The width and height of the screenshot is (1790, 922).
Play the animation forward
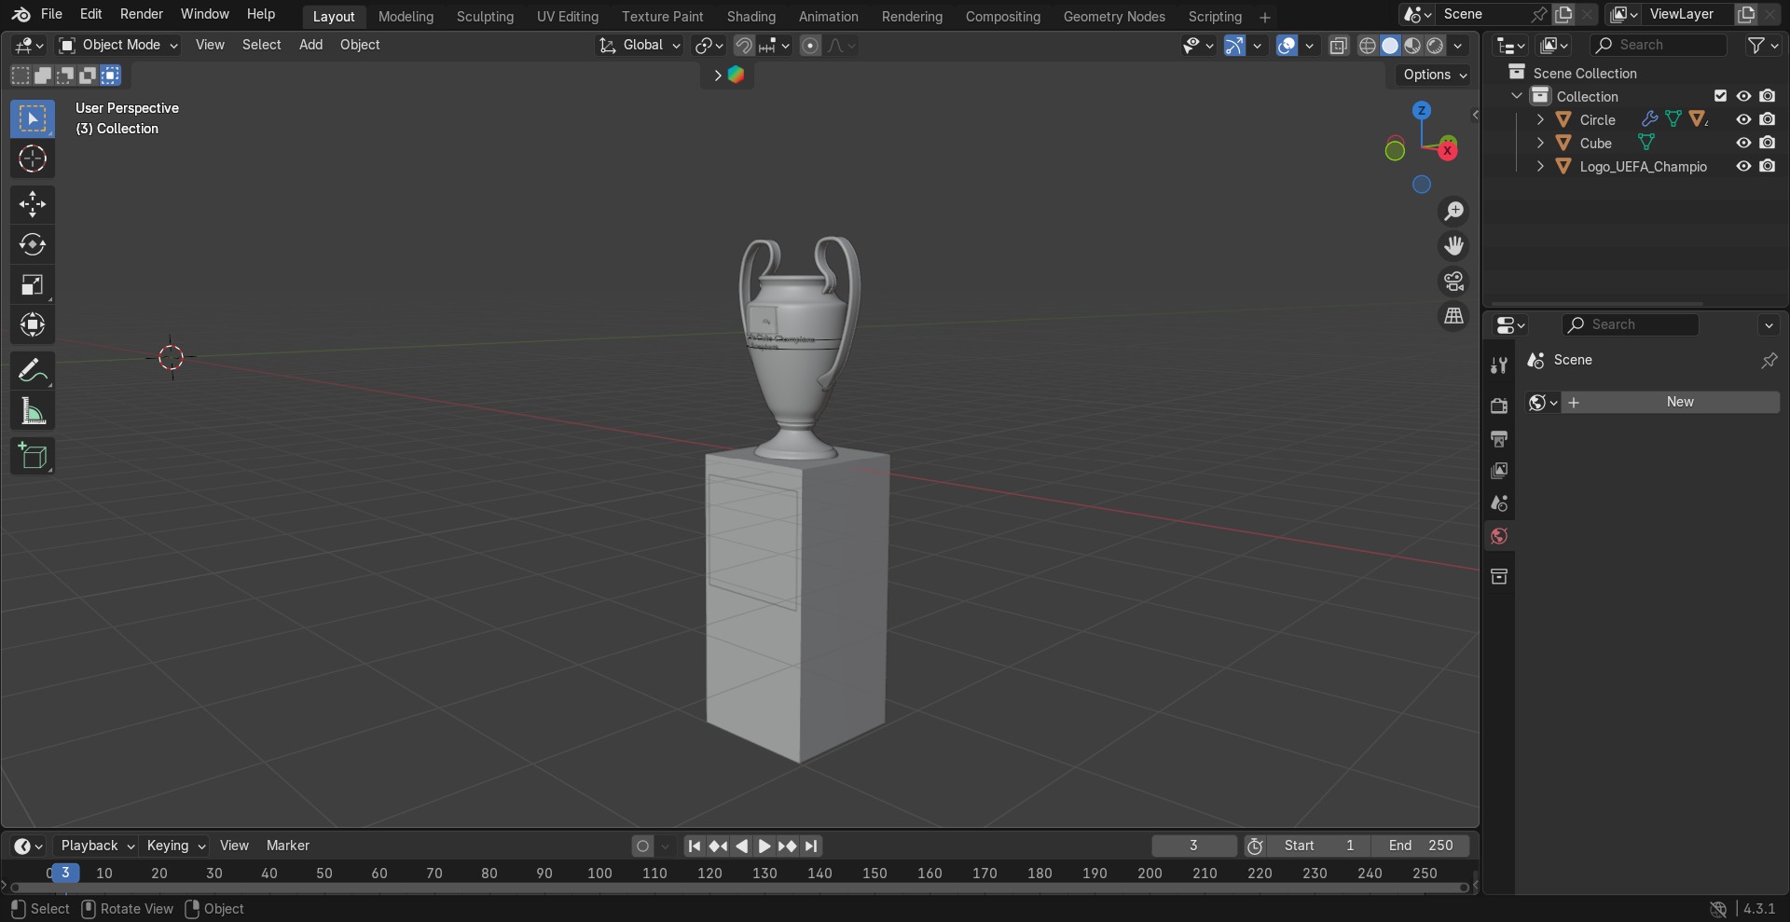764,846
